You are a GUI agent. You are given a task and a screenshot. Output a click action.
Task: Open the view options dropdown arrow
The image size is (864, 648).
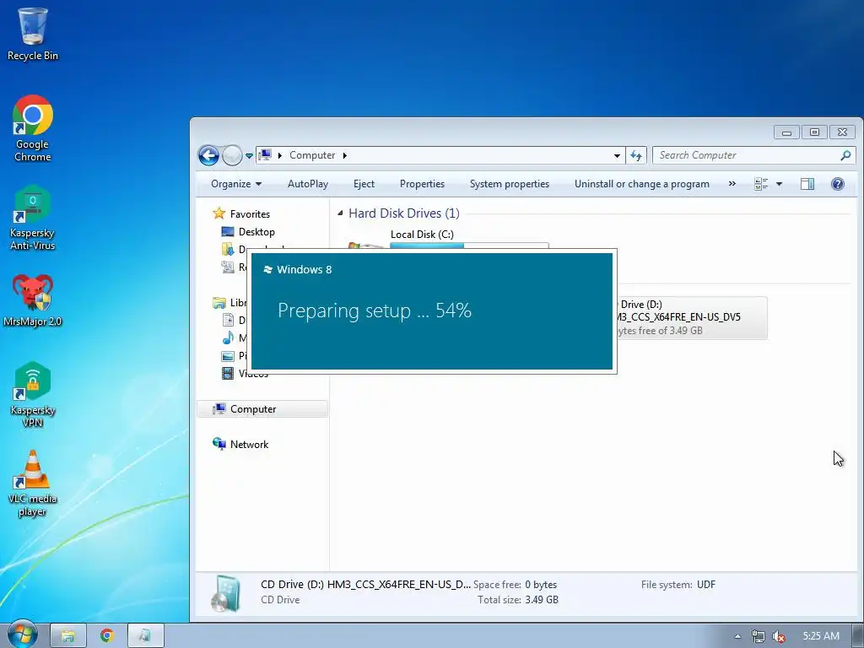point(779,184)
